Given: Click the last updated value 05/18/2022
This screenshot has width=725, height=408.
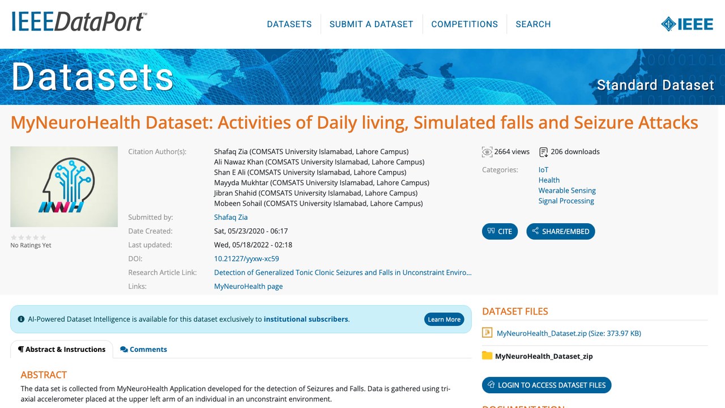Looking at the screenshot, I should [x=253, y=245].
